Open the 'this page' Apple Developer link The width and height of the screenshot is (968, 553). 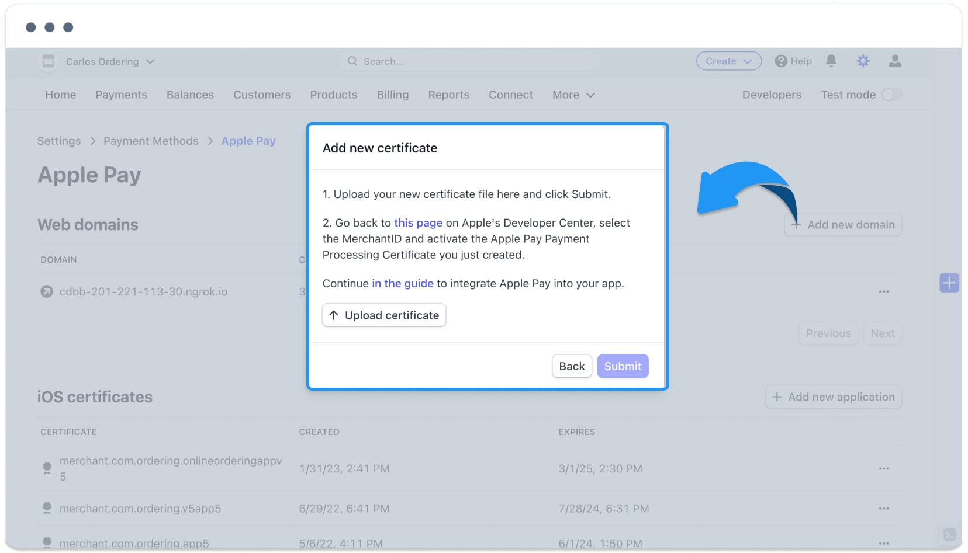(x=418, y=223)
